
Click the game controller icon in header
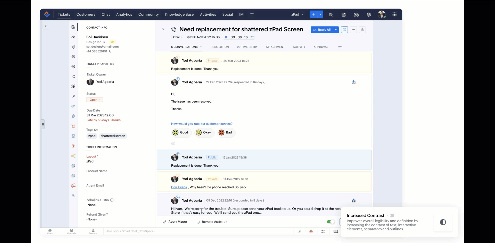(x=356, y=15)
